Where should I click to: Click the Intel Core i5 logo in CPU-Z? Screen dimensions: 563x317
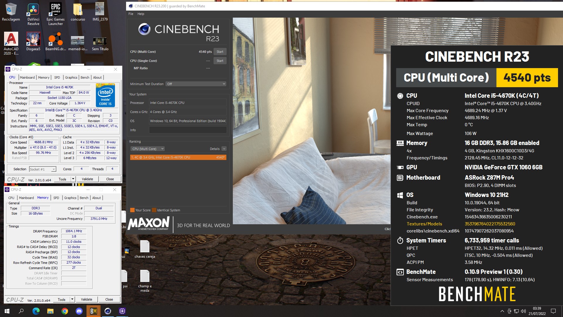pos(105,95)
